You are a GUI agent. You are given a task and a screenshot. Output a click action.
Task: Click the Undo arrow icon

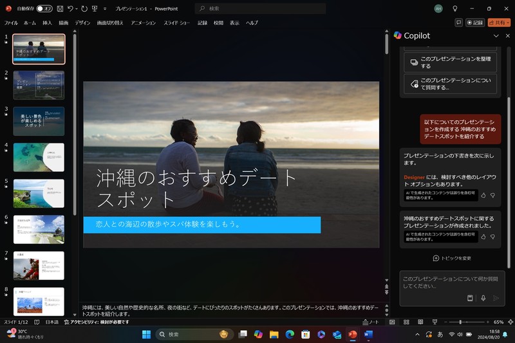click(70, 8)
